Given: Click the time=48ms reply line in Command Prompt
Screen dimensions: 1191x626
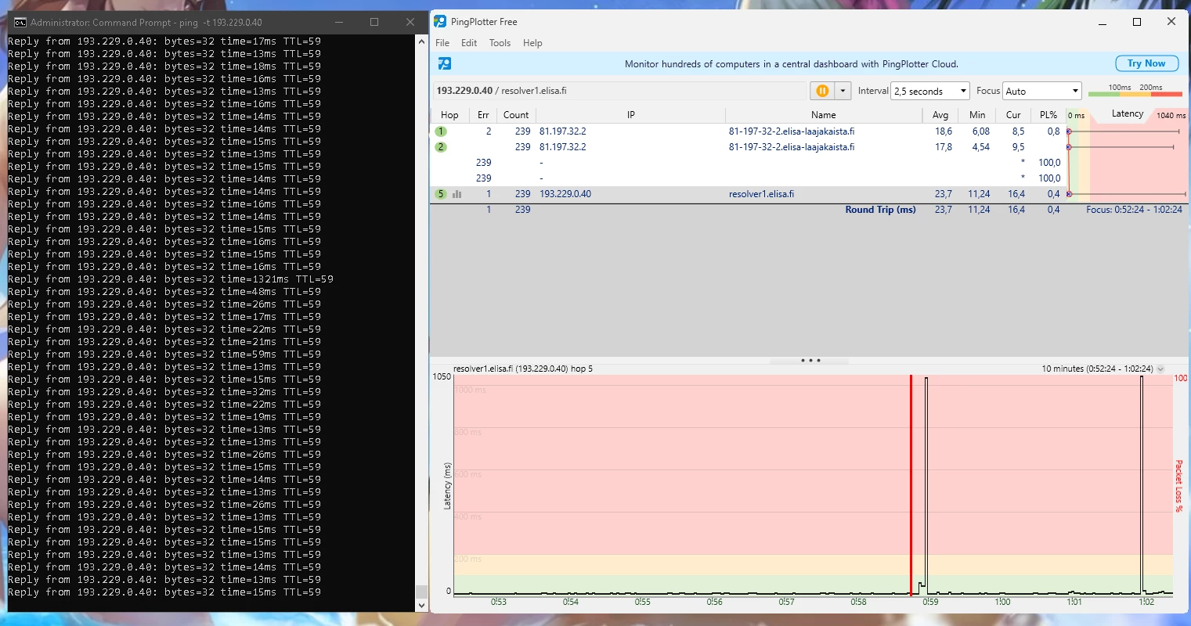Looking at the screenshot, I should [x=164, y=292].
